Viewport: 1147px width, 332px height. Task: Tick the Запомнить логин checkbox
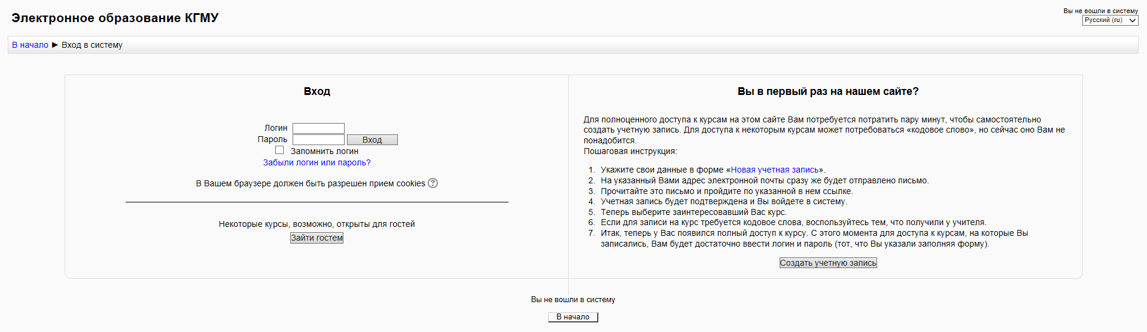coord(279,150)
